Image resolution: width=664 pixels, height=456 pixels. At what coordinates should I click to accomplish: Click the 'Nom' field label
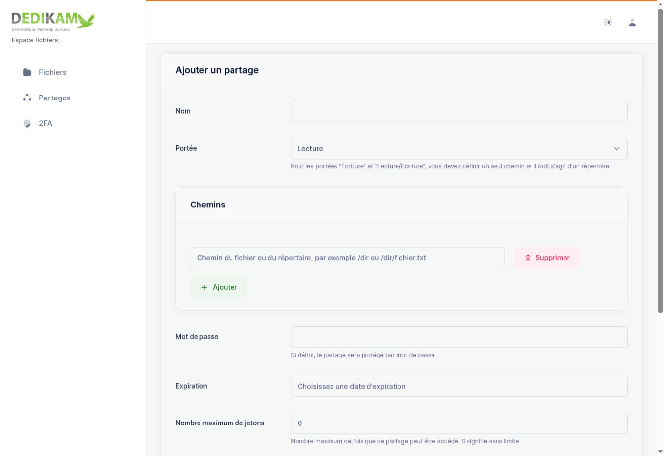tap(183, 111)
